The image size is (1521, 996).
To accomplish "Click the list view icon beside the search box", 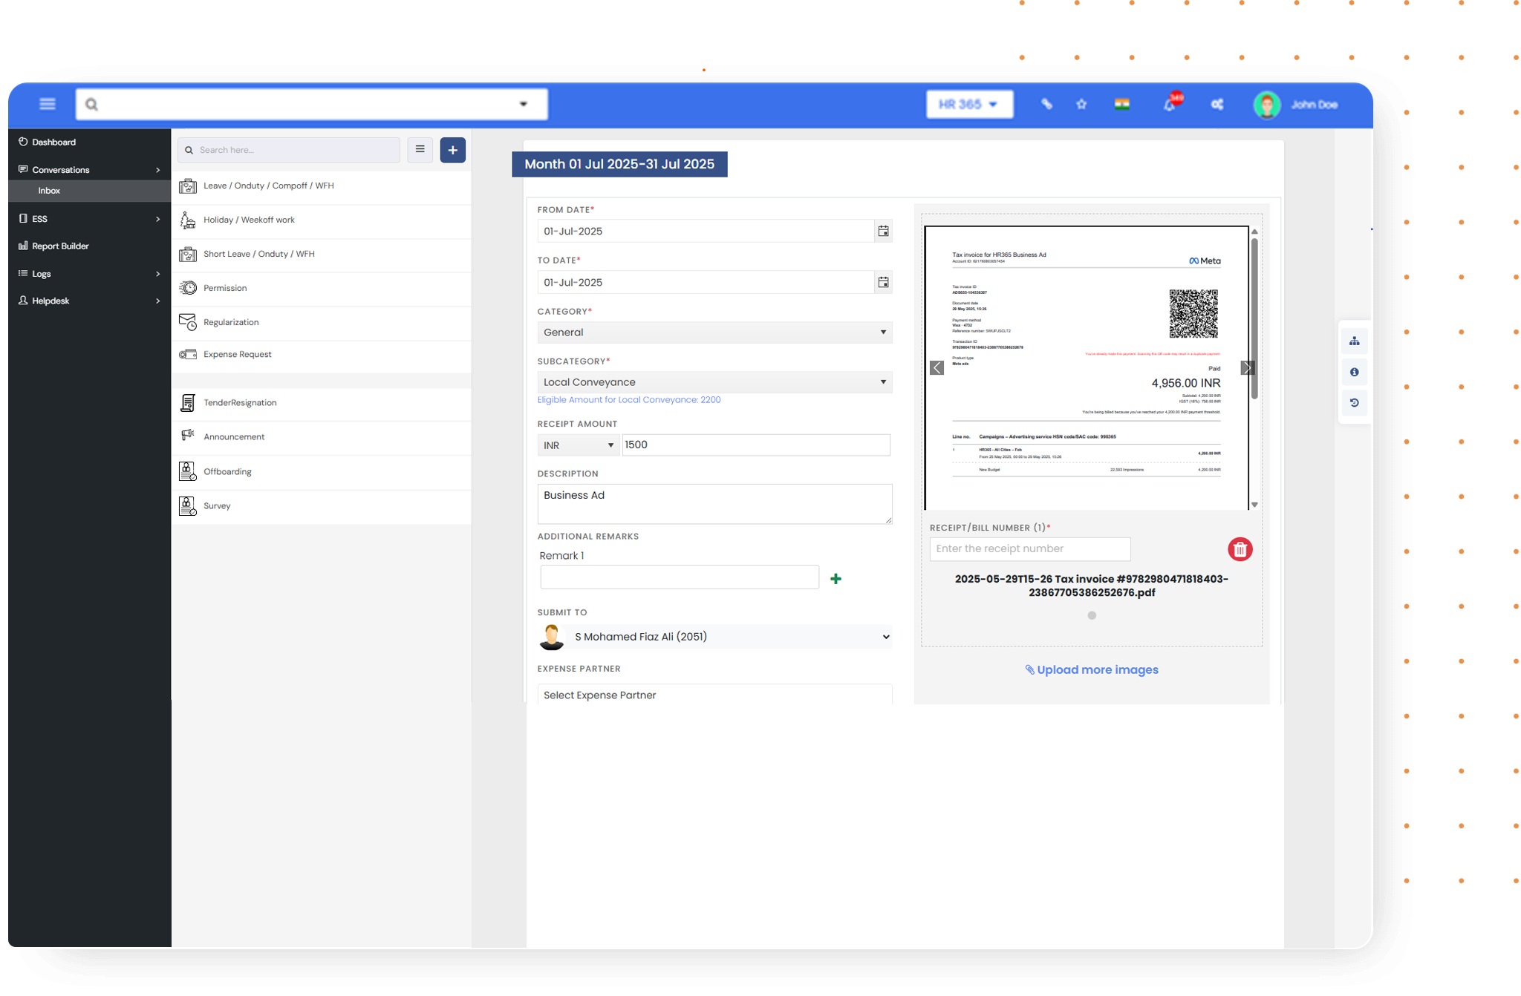I will 420,149.
